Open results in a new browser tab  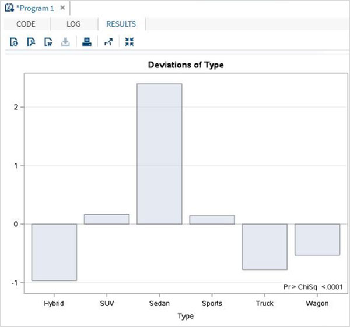[108, 42]
